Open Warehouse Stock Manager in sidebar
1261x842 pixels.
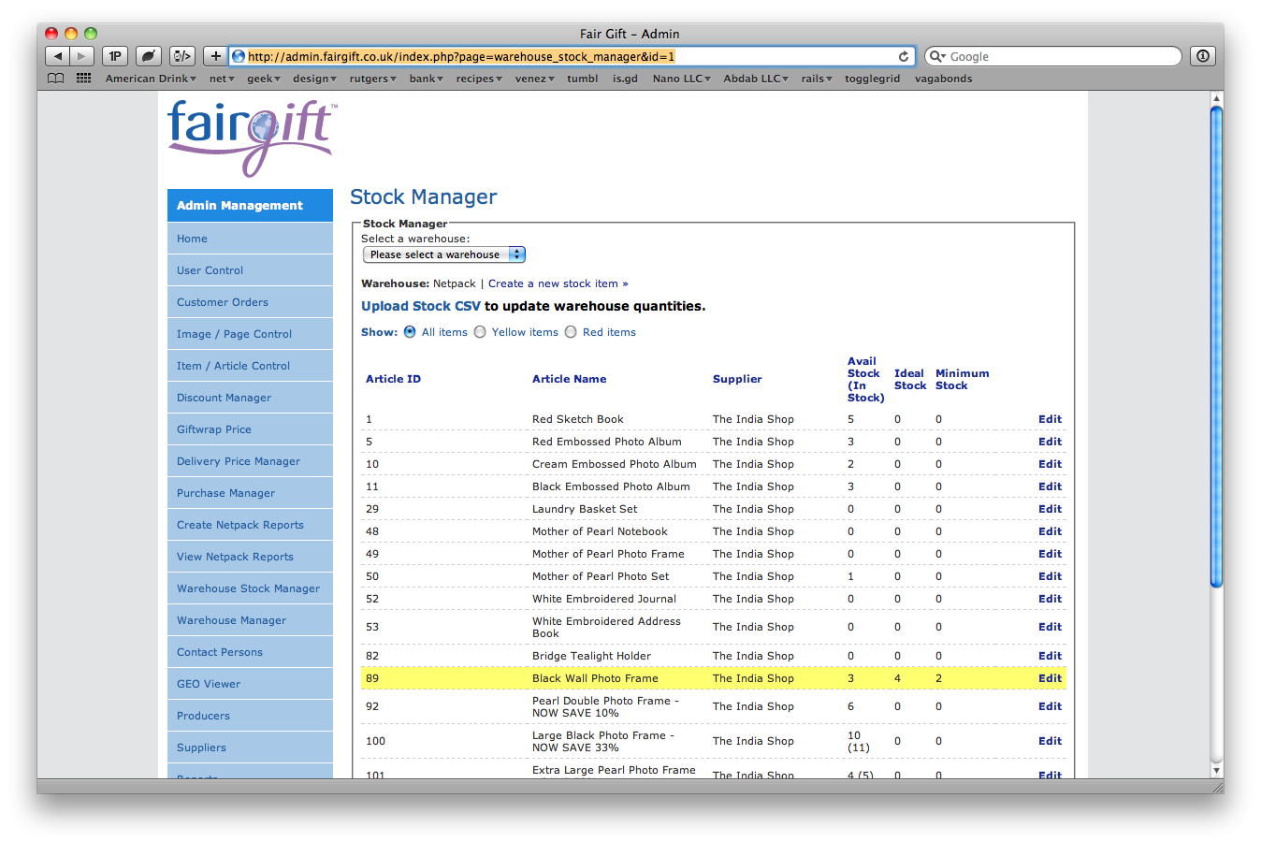click(248, 588)
